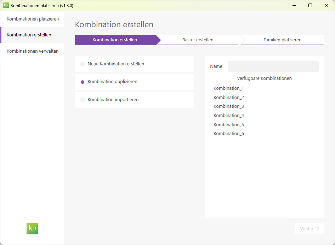
Task: Select Kombination_5 from the available combinations
Action: (x=228, y=124)
